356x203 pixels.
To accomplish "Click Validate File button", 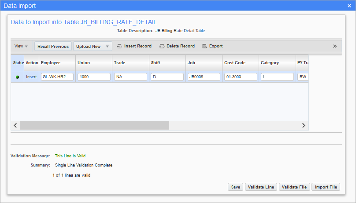I will point(294,187).
